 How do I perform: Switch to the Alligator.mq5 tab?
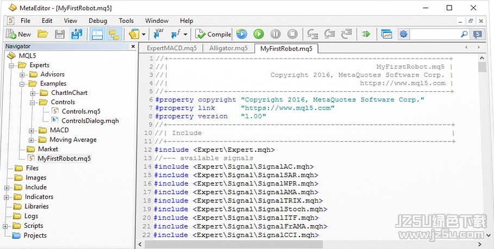[228, 48]
